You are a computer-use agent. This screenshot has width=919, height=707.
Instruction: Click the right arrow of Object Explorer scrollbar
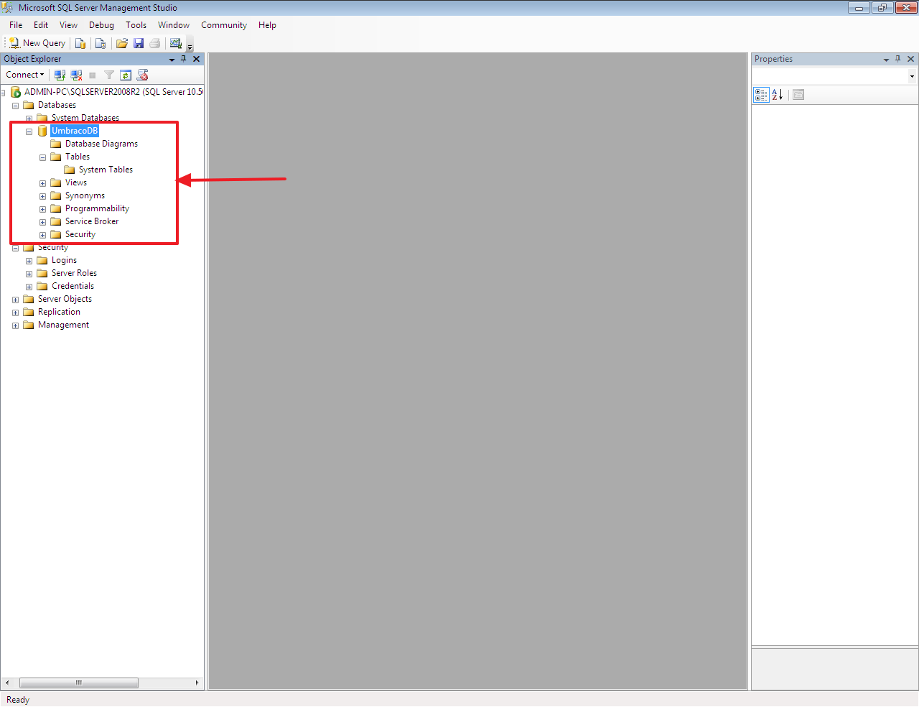[x=197, y=683]
